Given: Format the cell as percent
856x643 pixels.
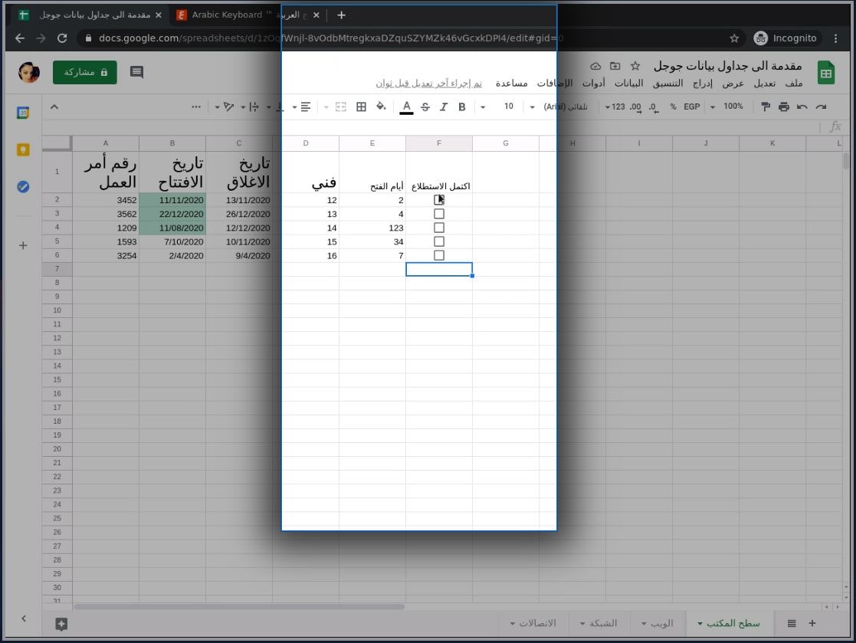Looking at the screenshot, I should [x=673, y=107].
